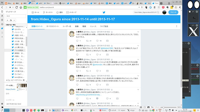Go to the browser home page icon
The height and width of the screenshot is (112, 200).
click(21, 7)
